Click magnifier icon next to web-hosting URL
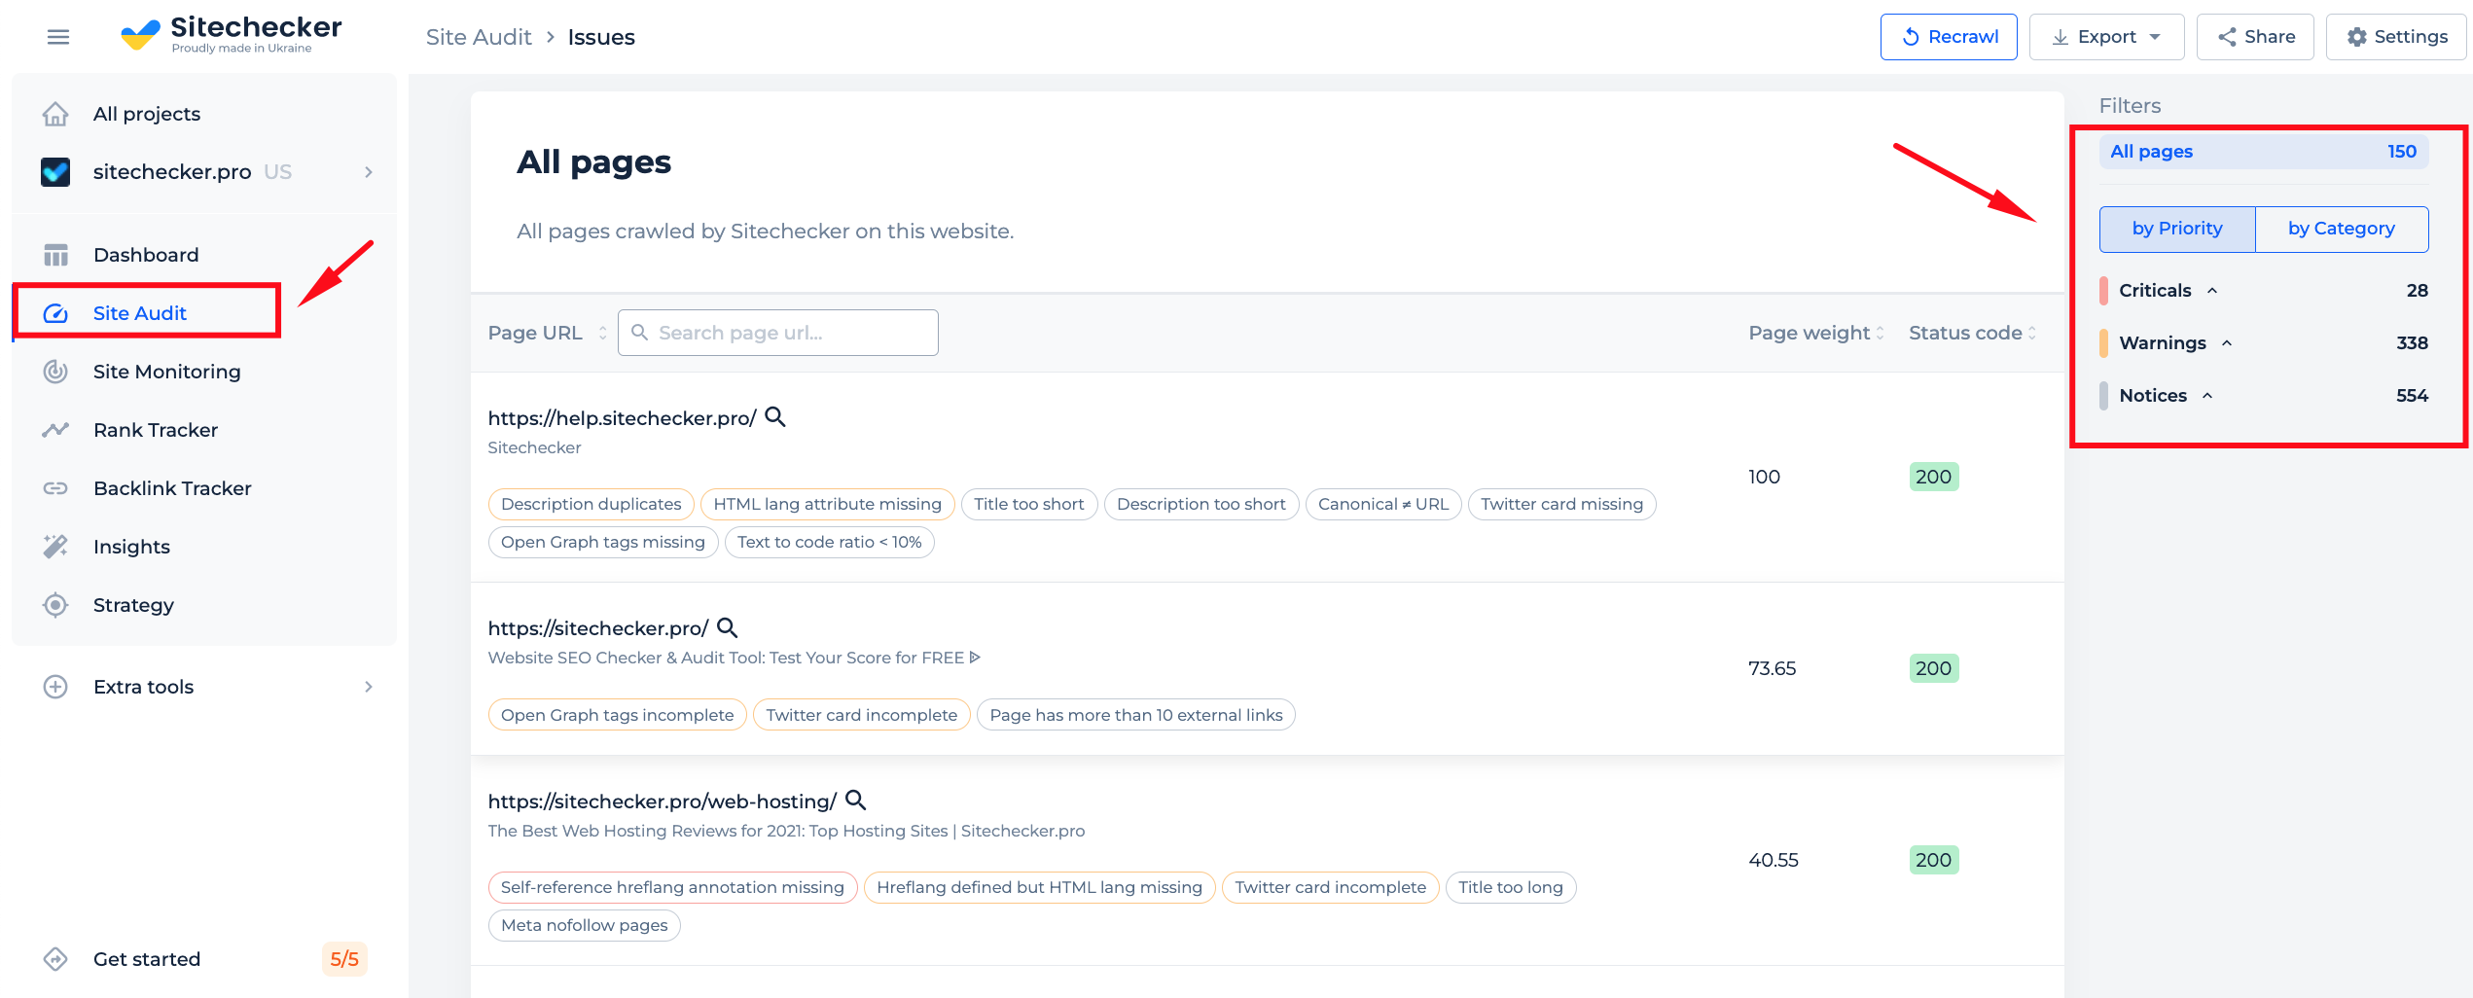Screen dimensions: 2473x998 (x=856, y=801)
